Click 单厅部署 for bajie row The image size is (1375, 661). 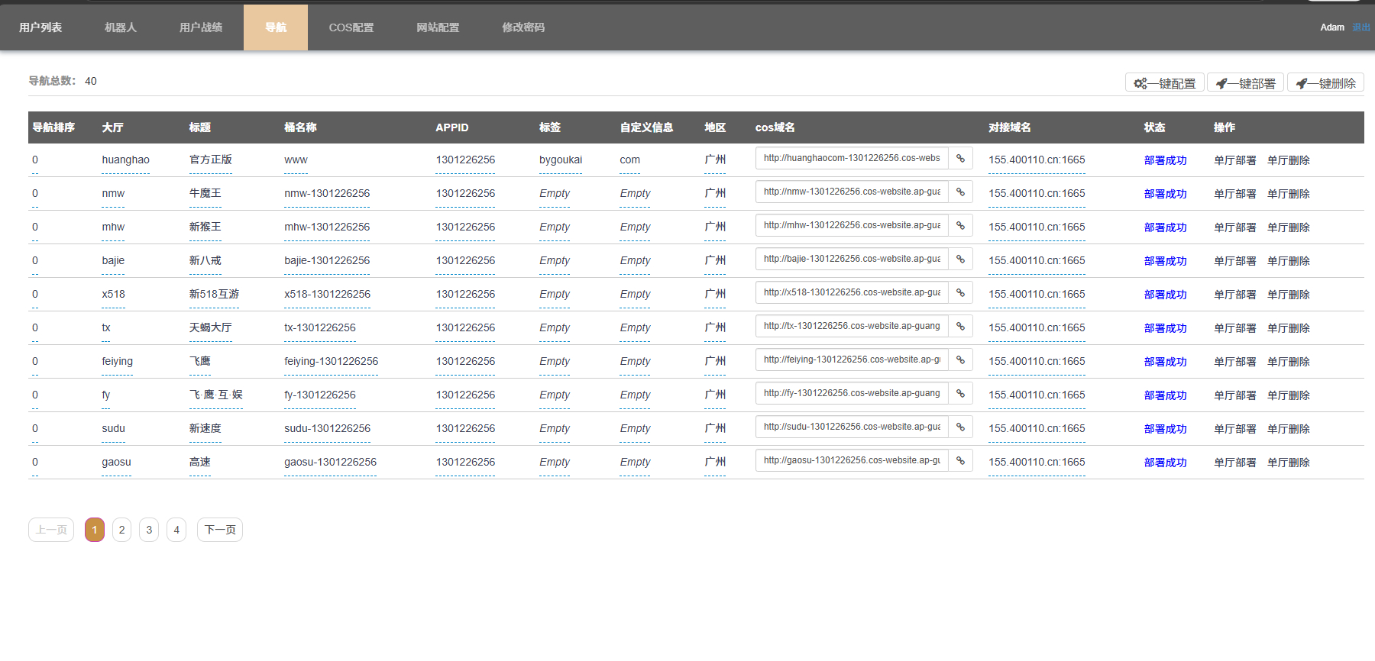1235,261
